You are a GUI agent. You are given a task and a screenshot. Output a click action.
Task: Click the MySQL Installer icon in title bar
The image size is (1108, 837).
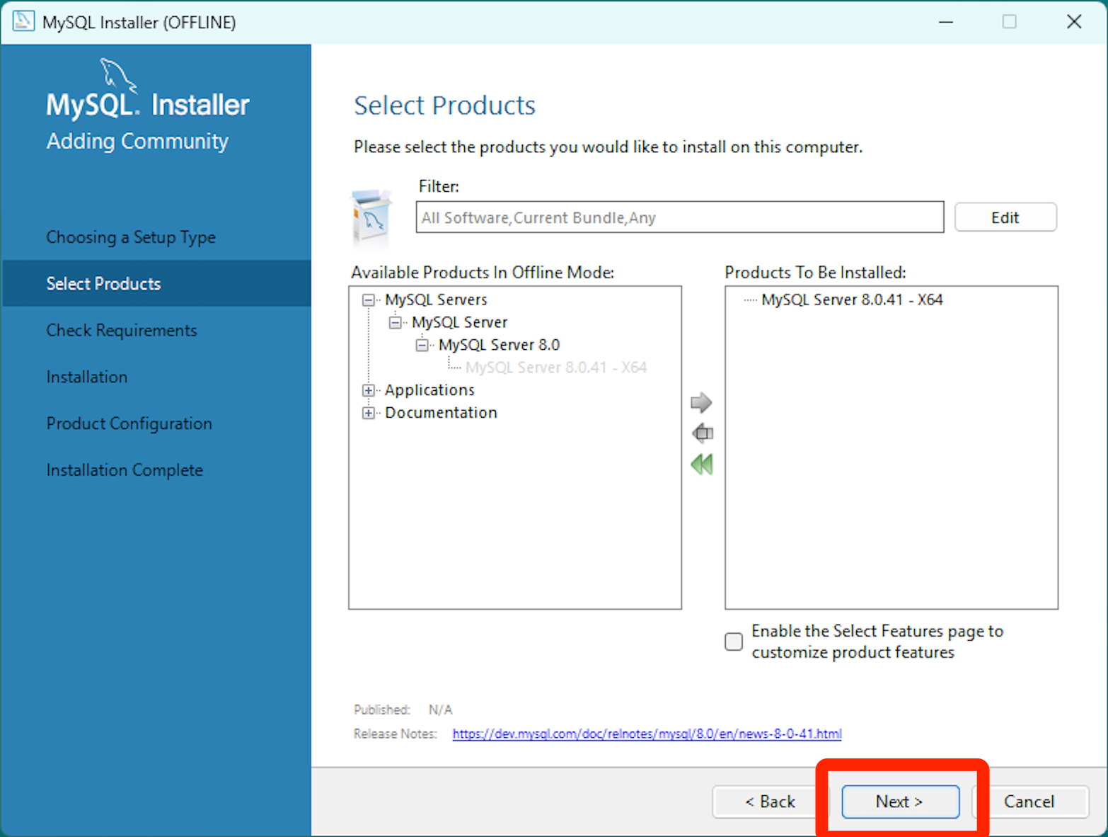[x=23, y=21]
